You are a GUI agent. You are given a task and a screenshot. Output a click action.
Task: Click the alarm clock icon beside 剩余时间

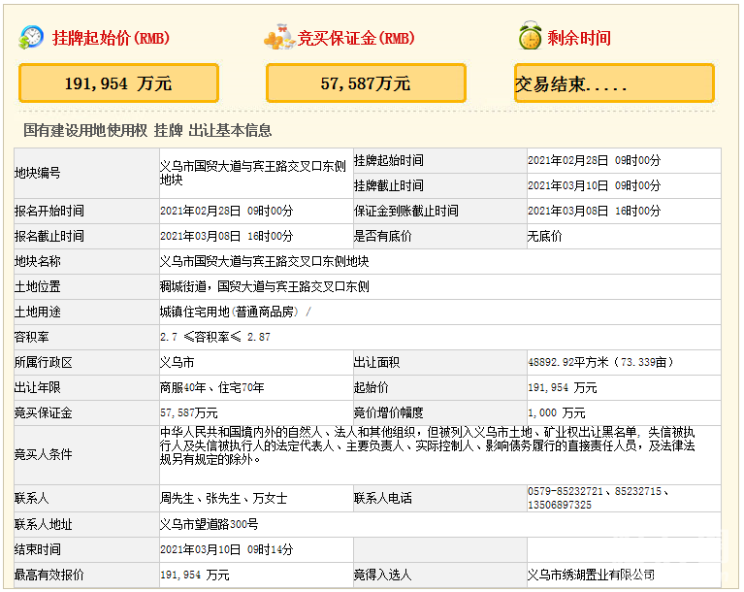pos(529,37)
